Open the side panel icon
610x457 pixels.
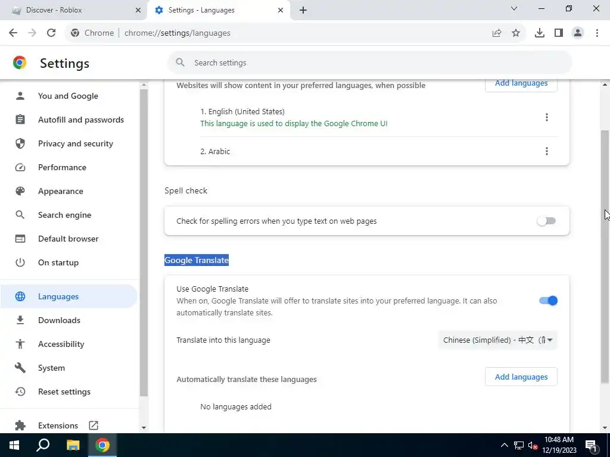[x=559, y=33]
